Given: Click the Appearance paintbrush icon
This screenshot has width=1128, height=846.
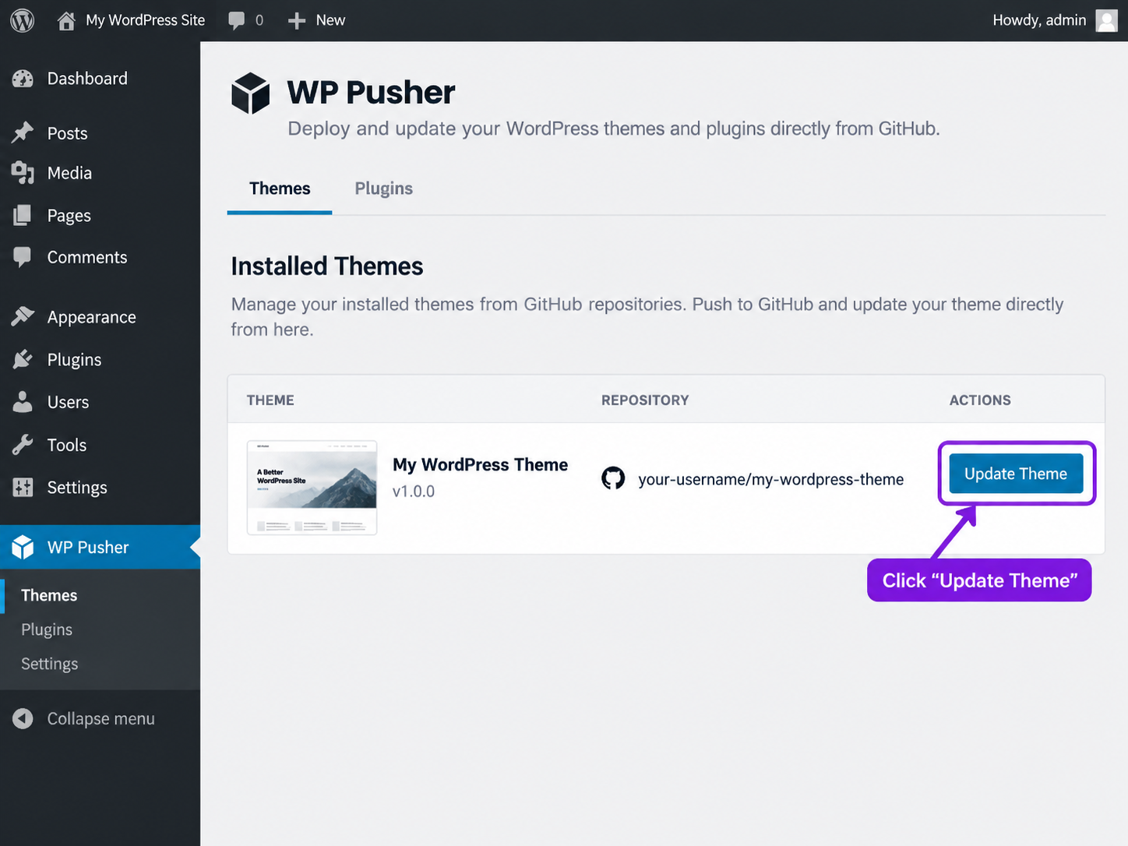Looking at the screenshot, I should point(23,316).
